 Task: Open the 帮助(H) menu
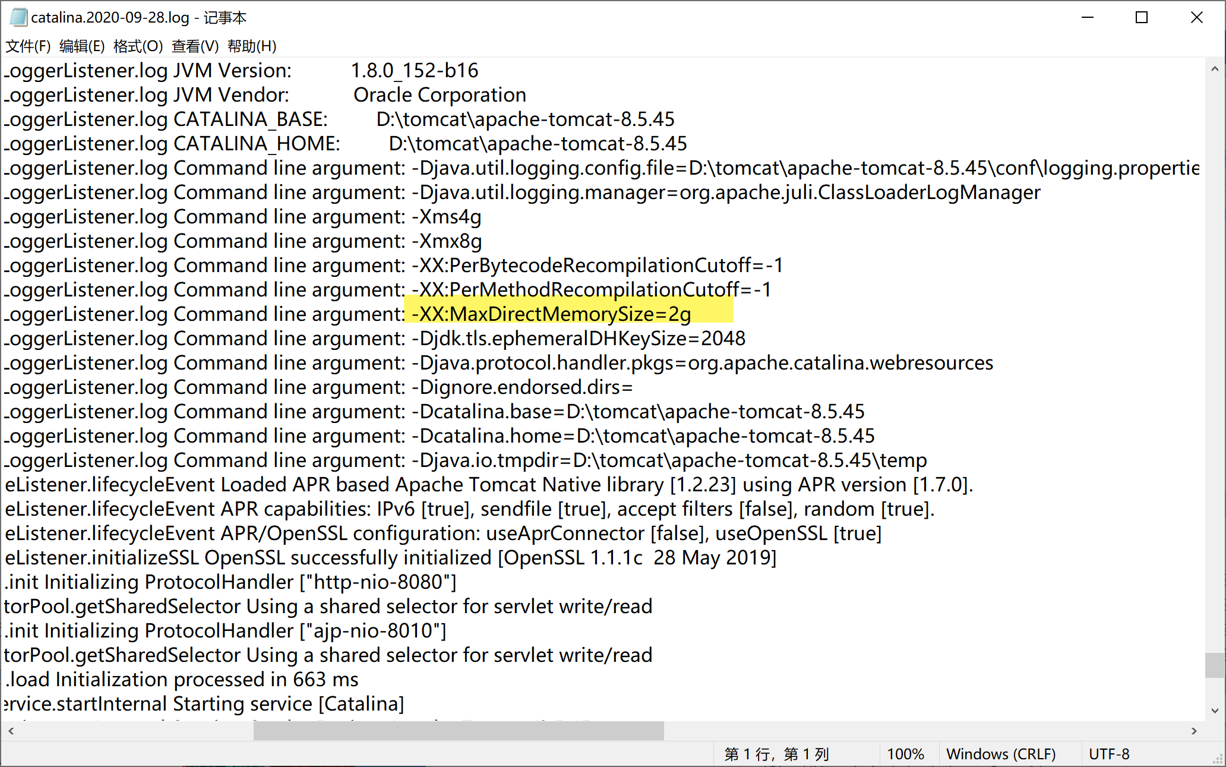252,46
